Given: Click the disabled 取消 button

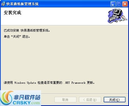Looking at the screenshot, I should coord(65,100).
